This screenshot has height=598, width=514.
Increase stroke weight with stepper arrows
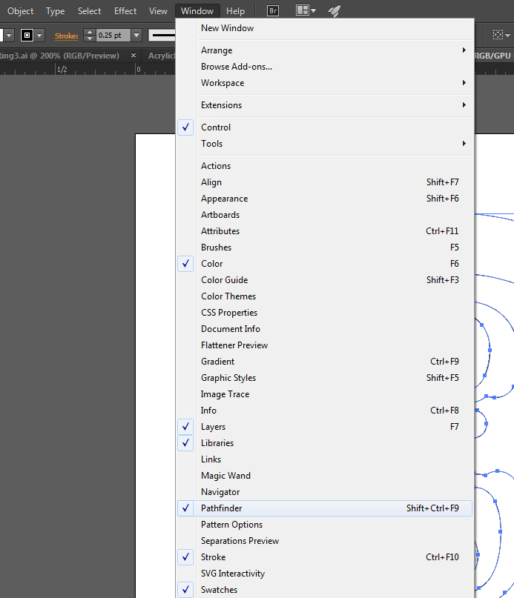[89, 33]
